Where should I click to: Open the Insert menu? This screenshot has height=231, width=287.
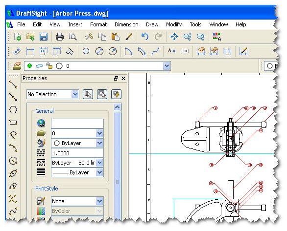click(75, 24)
